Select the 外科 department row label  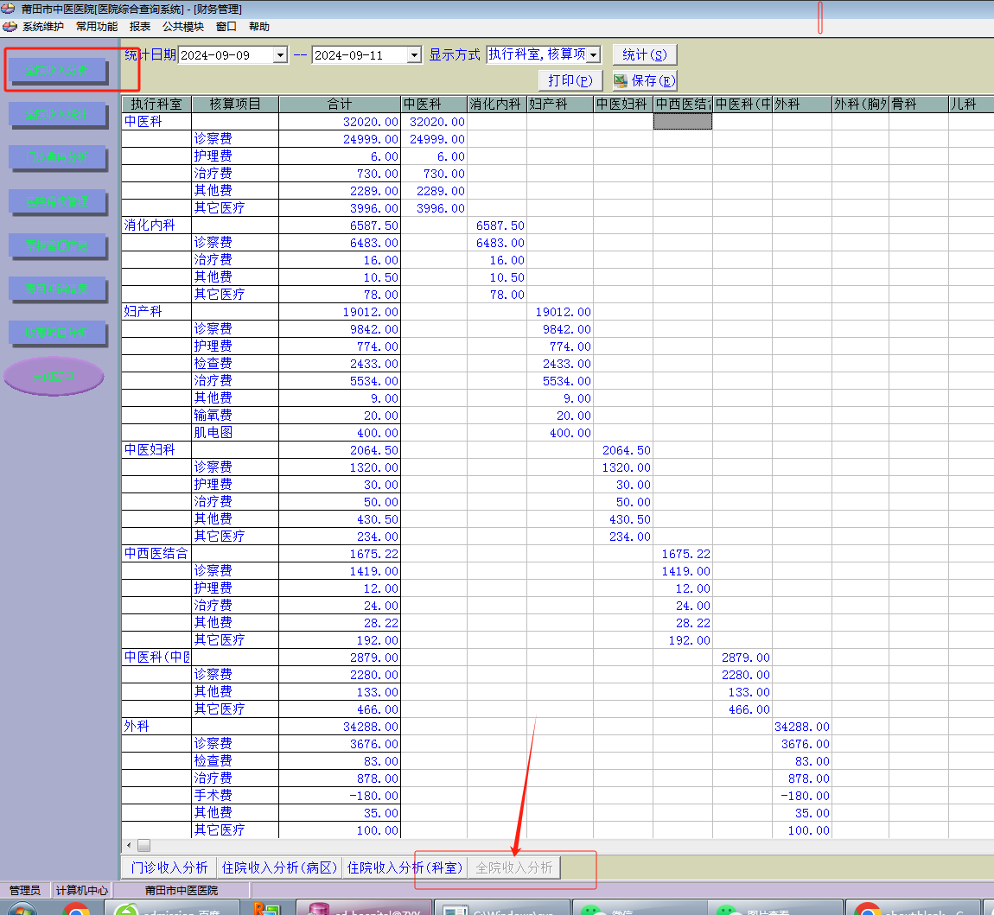pyautogui.click(x=156, y=727)
